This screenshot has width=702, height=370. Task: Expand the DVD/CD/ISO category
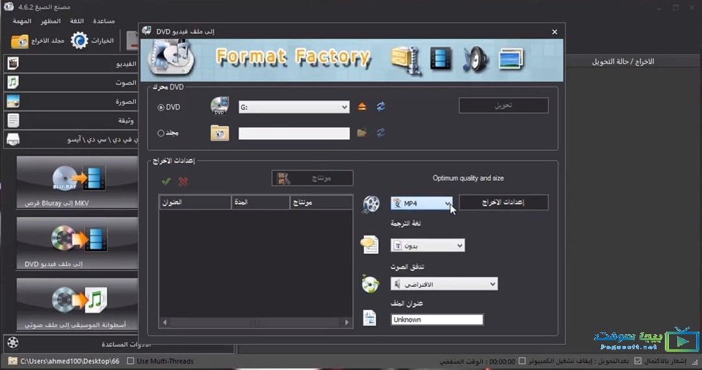(x=71, y=140)
